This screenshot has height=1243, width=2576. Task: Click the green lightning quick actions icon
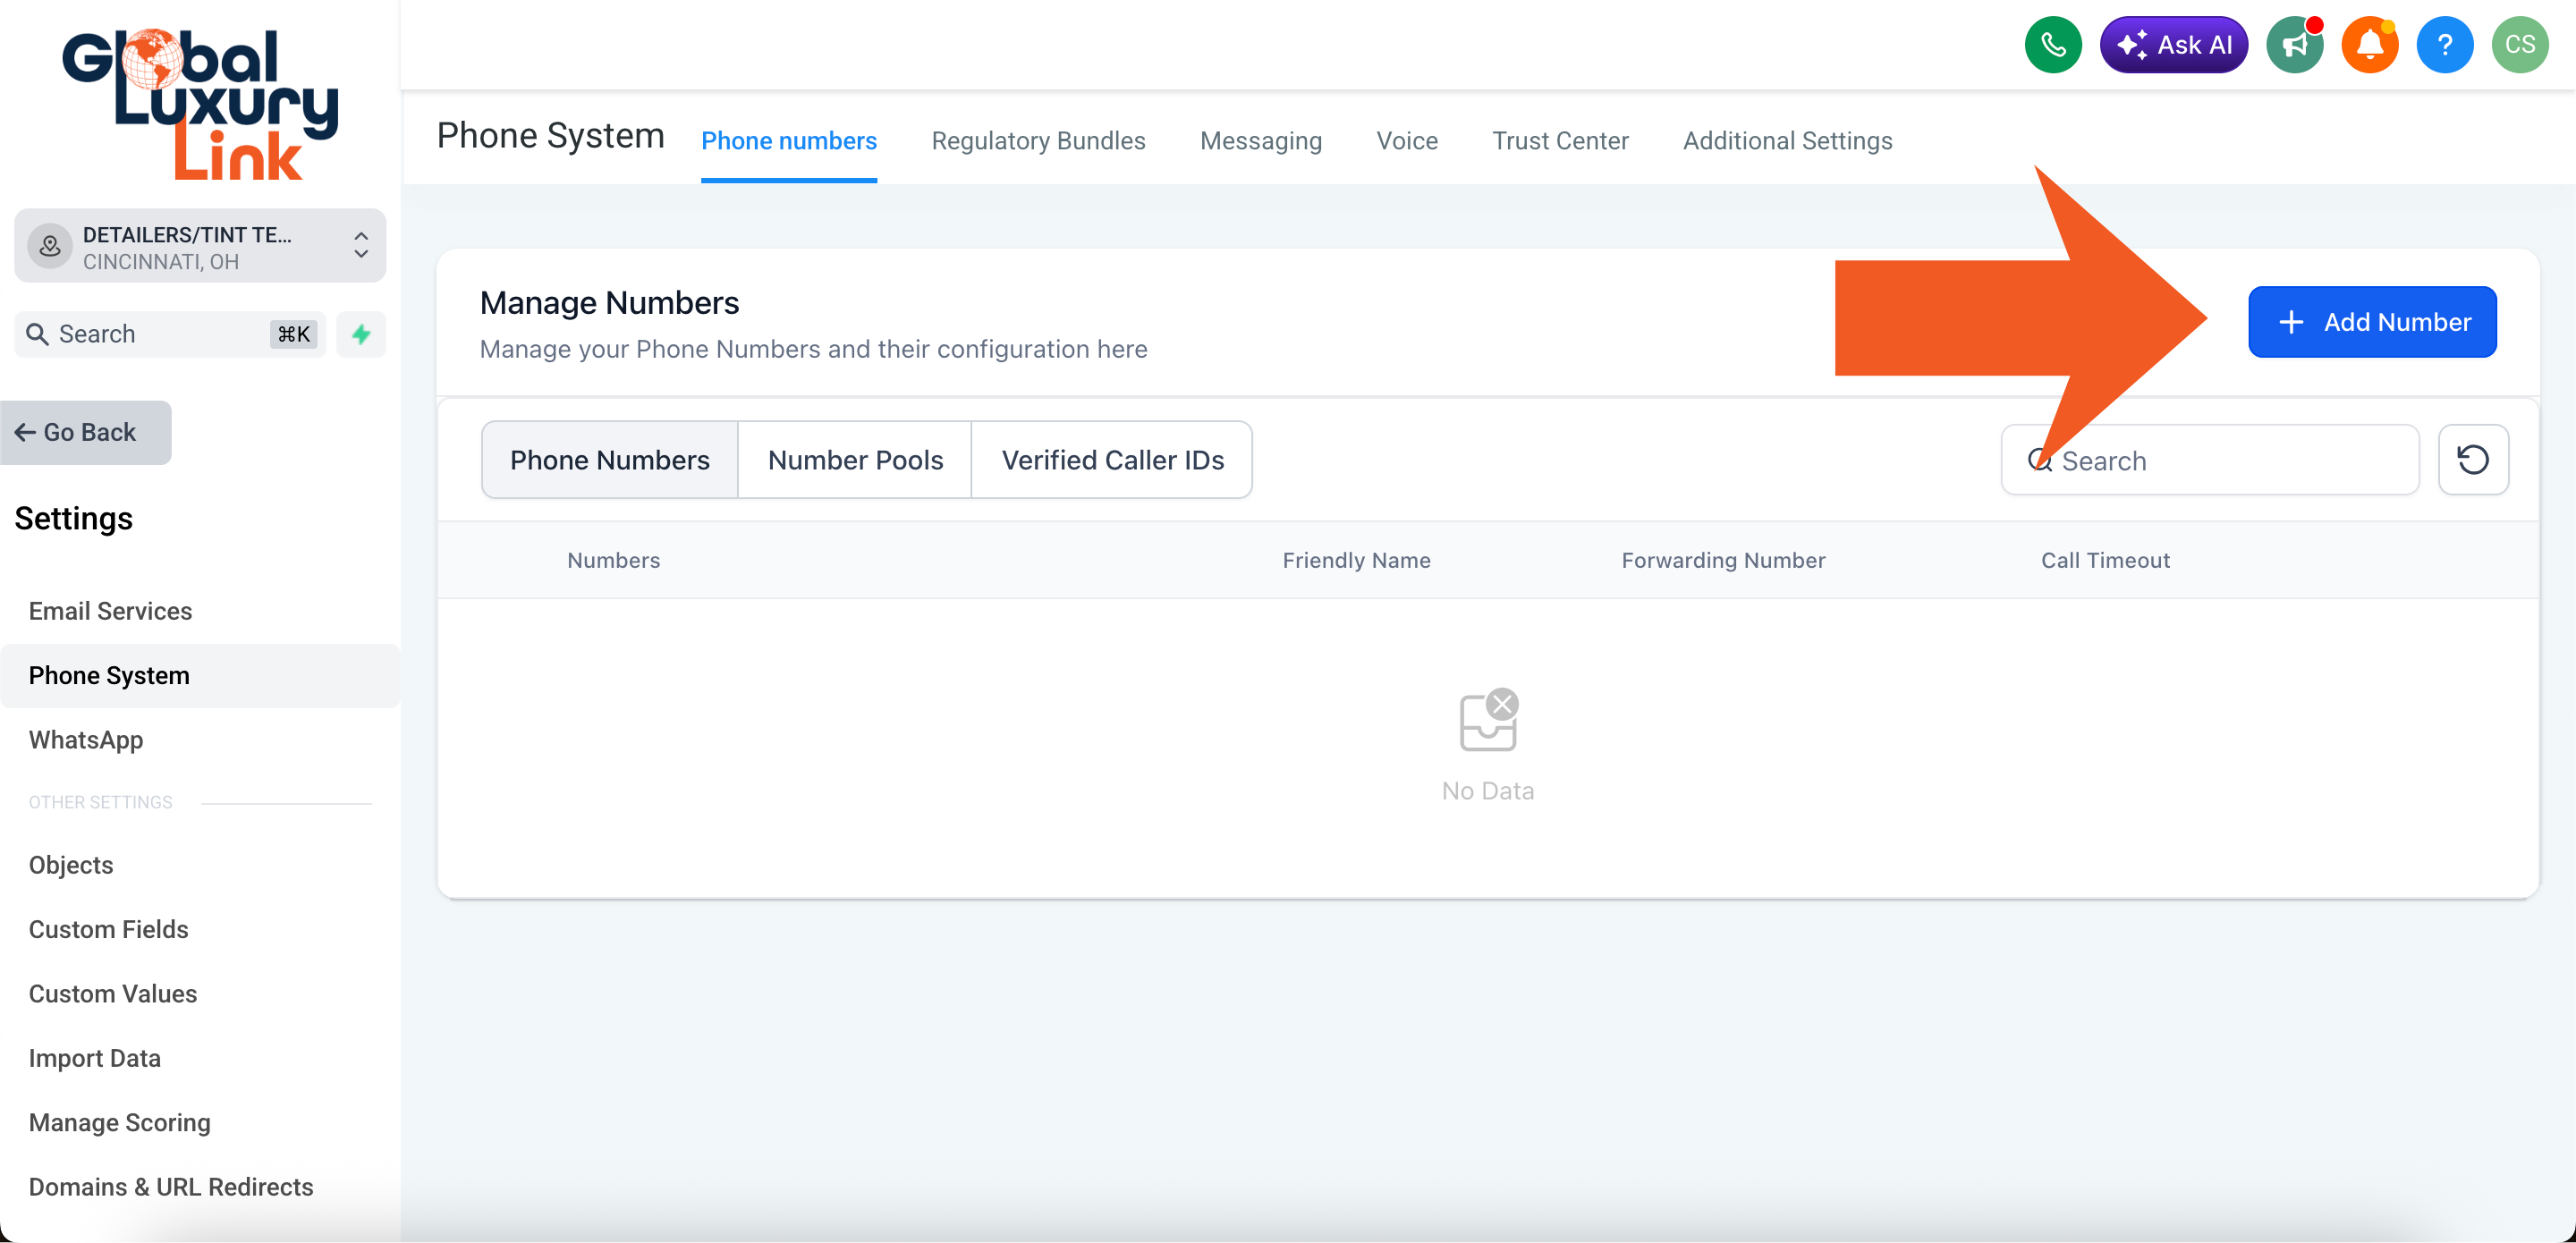point(361,334)
